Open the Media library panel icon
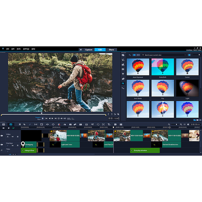 coord(123,55)
